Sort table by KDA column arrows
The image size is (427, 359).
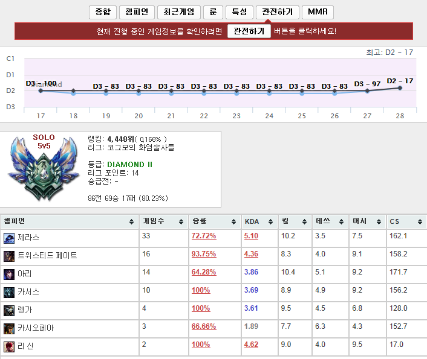click(270, 222)
